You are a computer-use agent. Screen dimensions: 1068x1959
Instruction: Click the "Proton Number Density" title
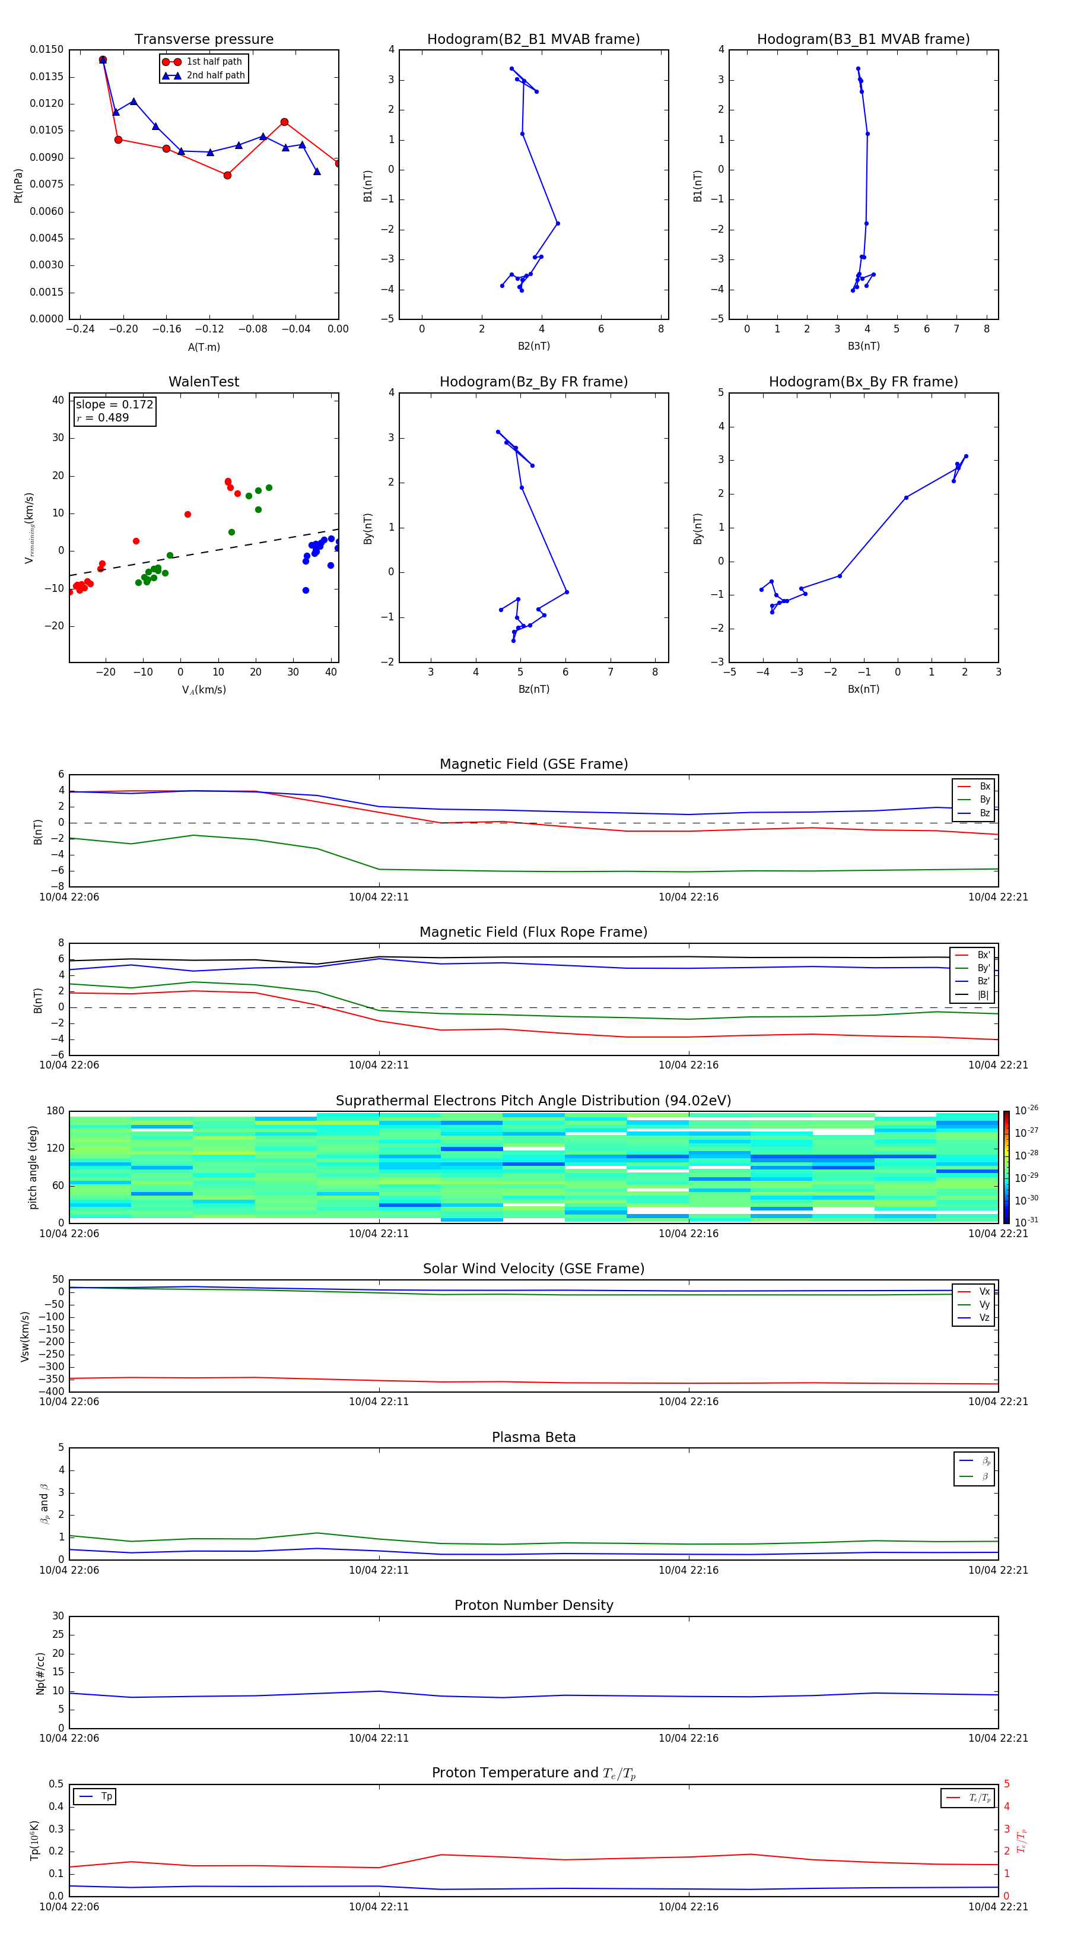tap(533, 1606)
